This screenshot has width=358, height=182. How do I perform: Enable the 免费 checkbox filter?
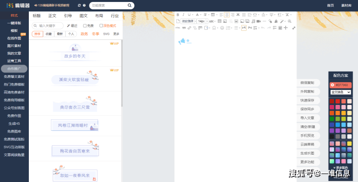(x=85, y=26)
